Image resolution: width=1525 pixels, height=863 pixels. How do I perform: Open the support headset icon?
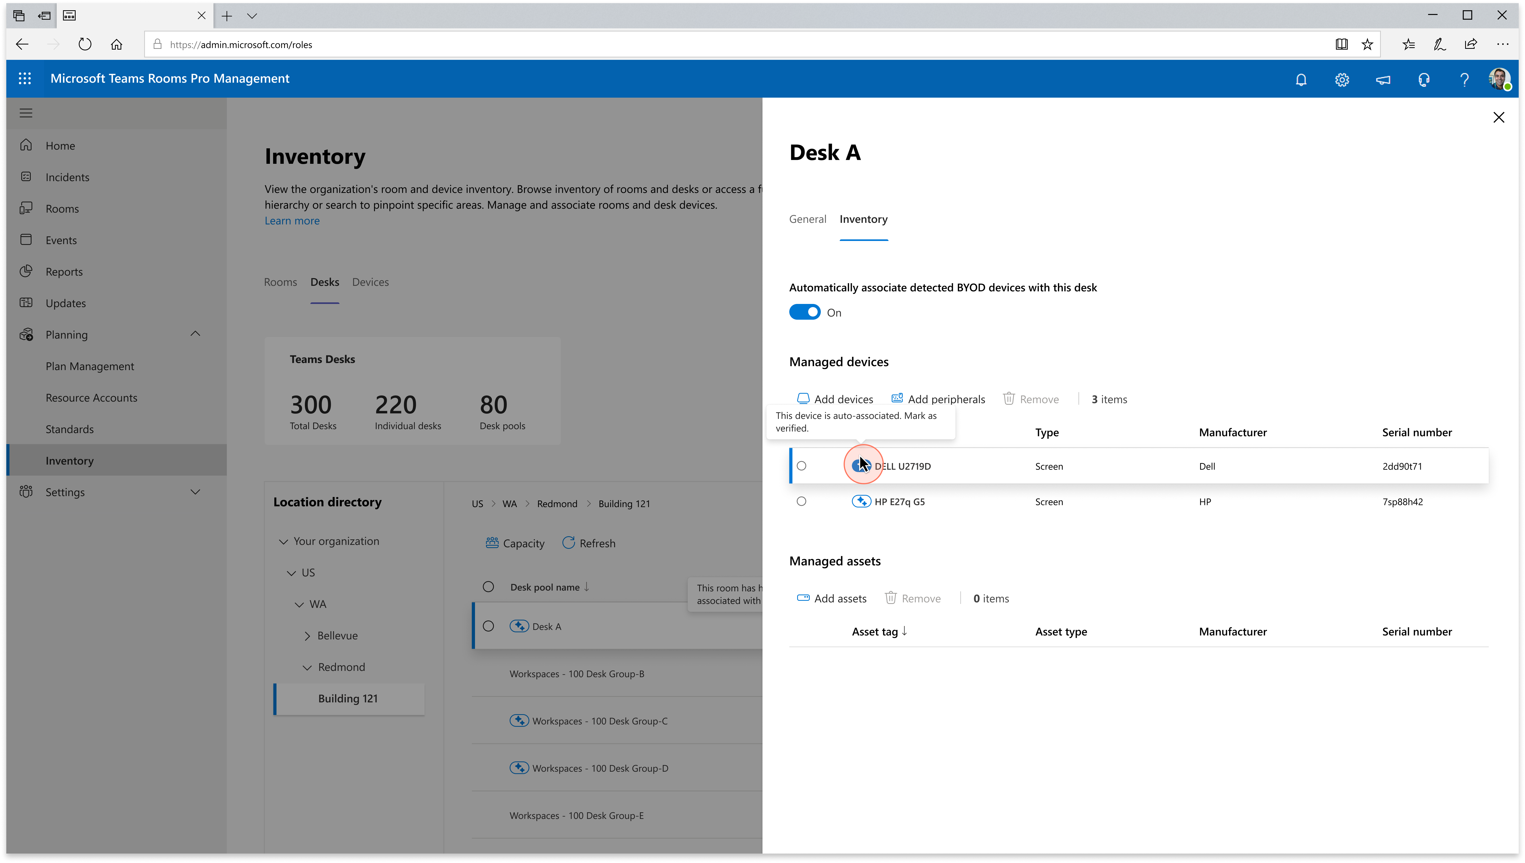click(1424, 80)
